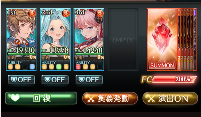201x117 pixels.
Task: Toggle guard OFF for 2nd character
Action: click(55, 79)
